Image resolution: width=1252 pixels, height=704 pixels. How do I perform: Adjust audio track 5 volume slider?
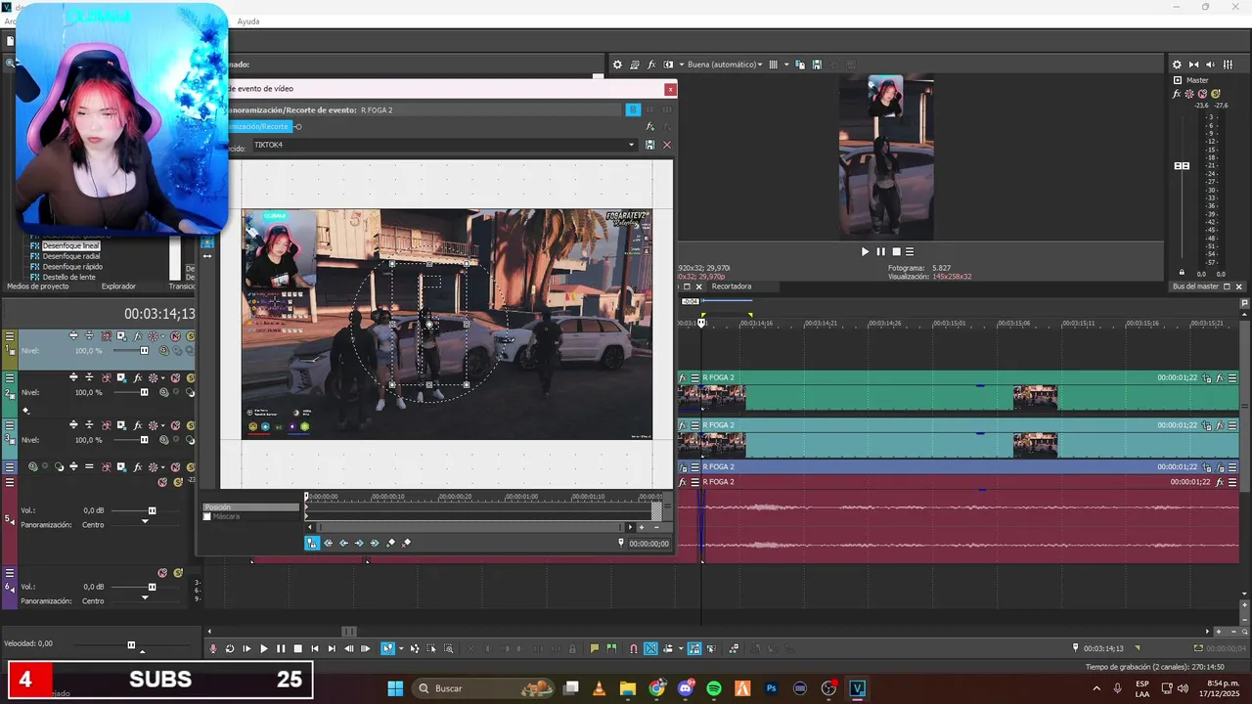pyautogui.click(x=152, y=510)
